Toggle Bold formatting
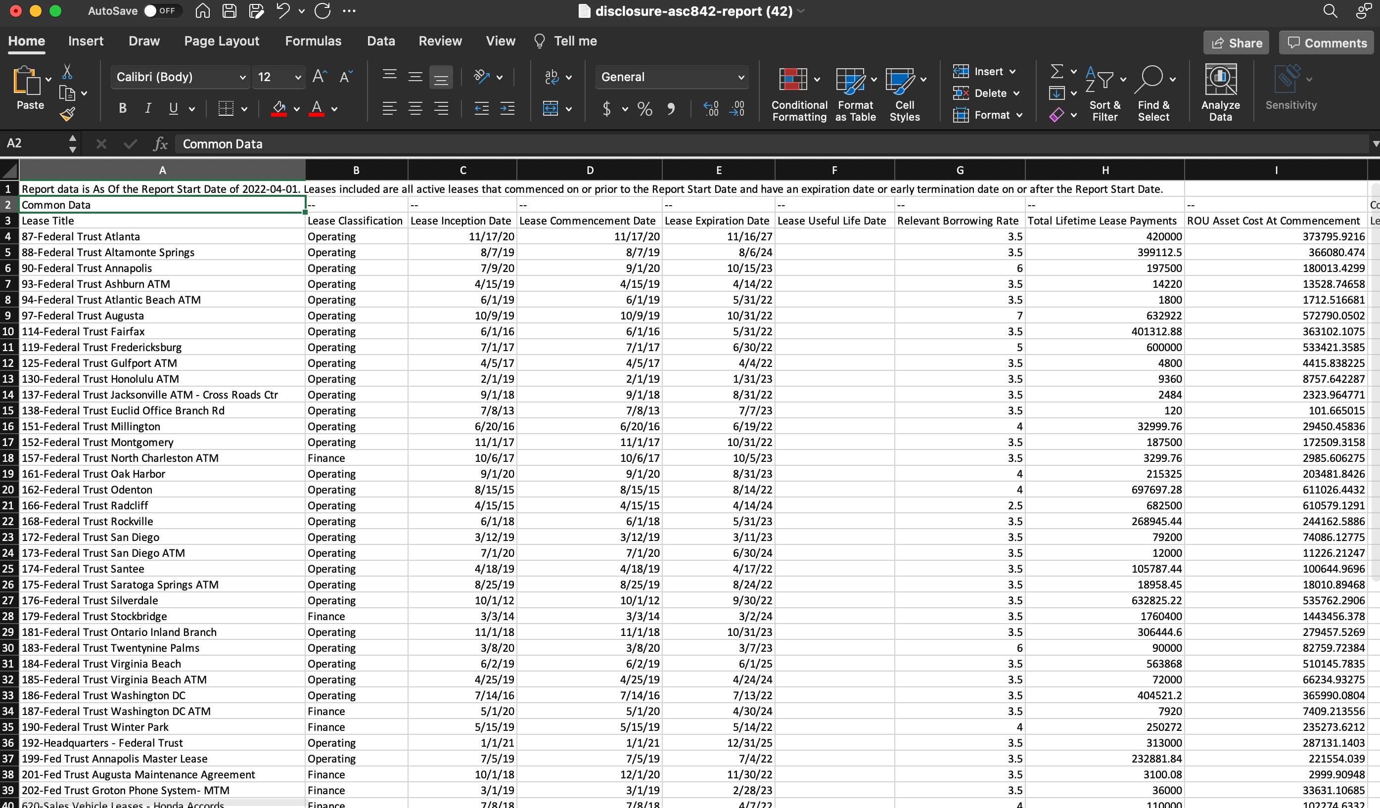Image resolution: width=1380 pixels, height=808 pixels. 123,108
